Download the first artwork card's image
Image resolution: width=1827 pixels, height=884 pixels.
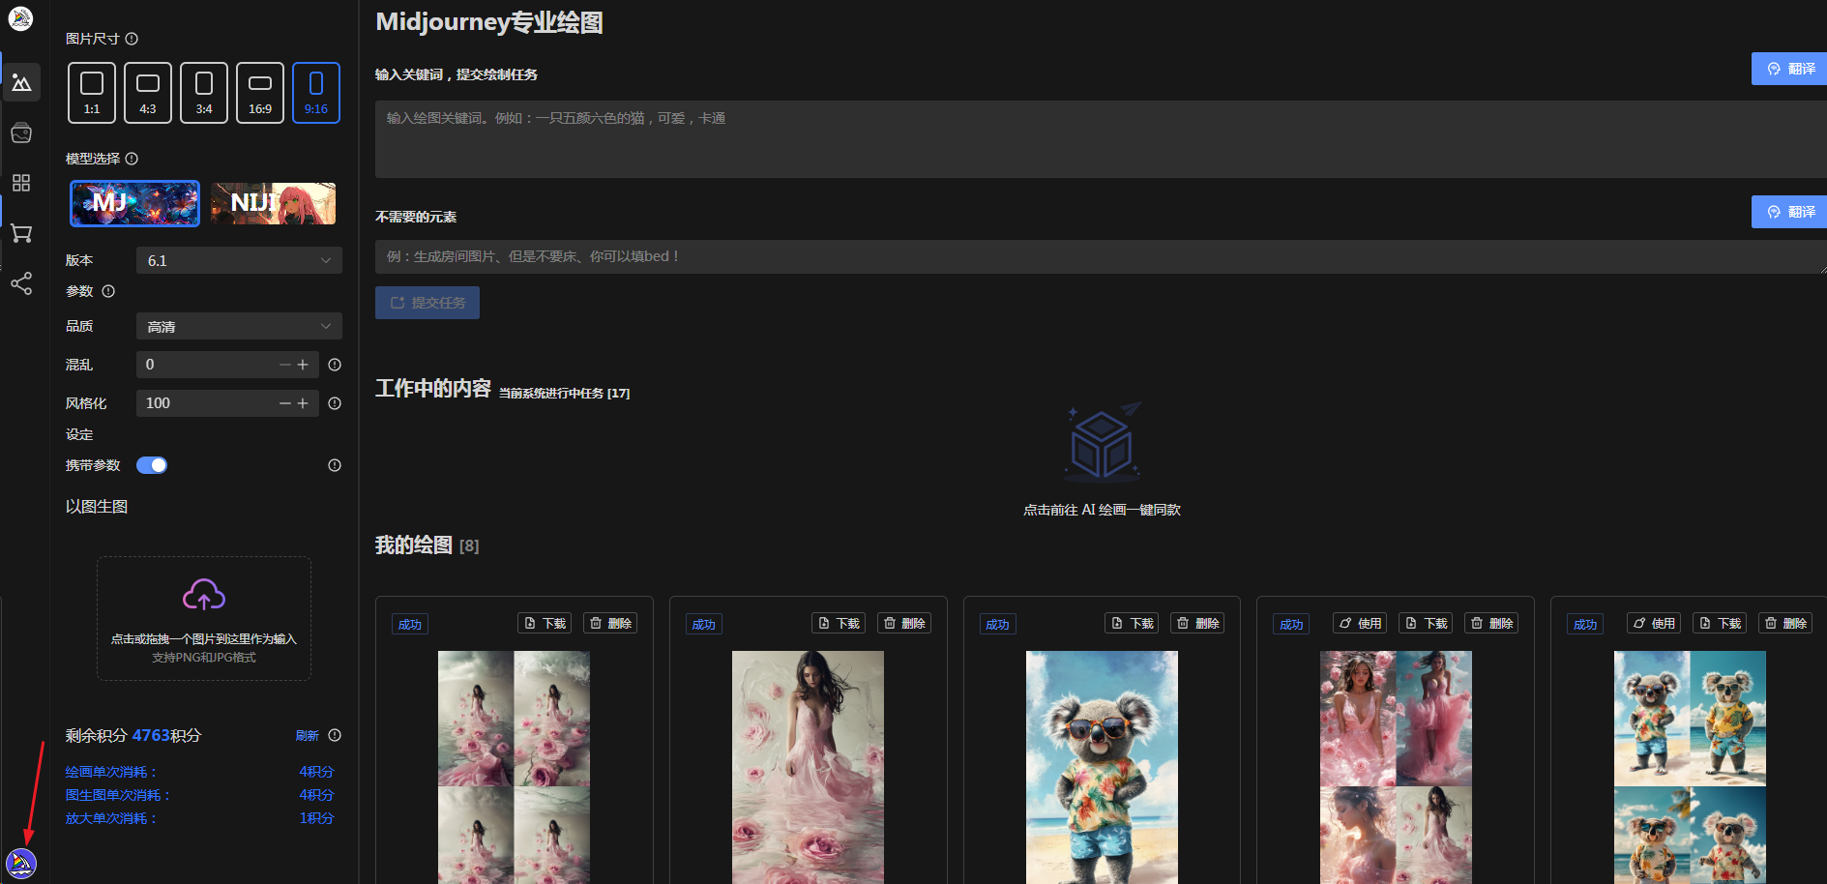(545, 624)
